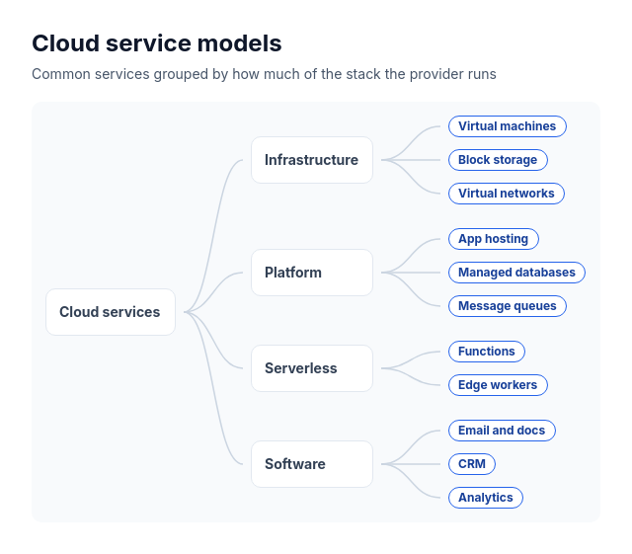Click the Cloud service models heading
Viewport: 632px width, 554px height.
pos(157,43)
